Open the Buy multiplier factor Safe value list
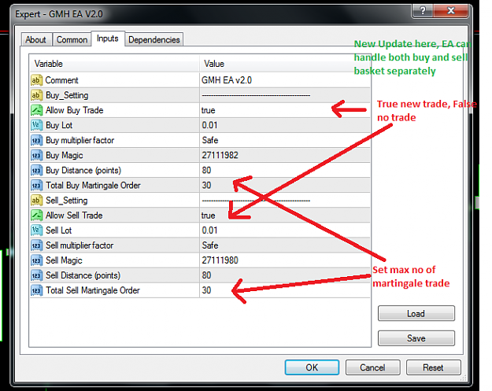The image size is (492, 391). click(x=210, y=140)
